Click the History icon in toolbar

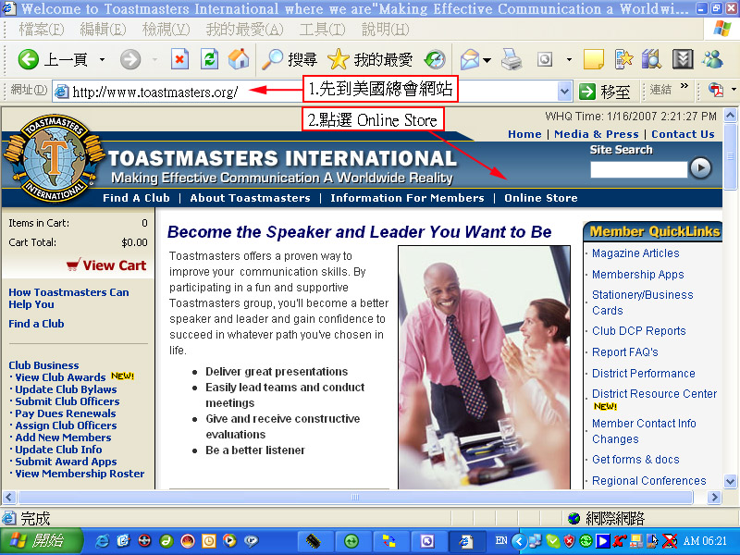[x=435, y=60]
